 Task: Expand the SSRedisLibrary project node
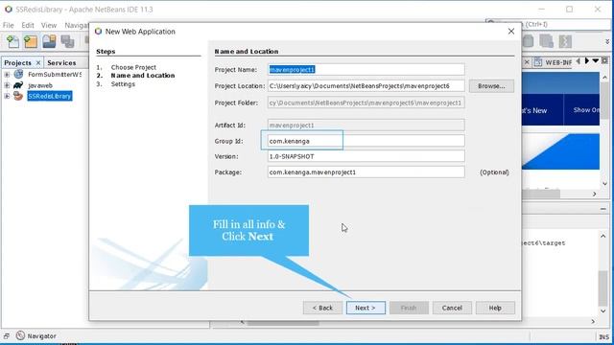click(x=7, y=96)
